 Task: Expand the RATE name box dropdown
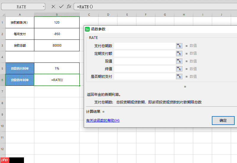coord(43,6)
